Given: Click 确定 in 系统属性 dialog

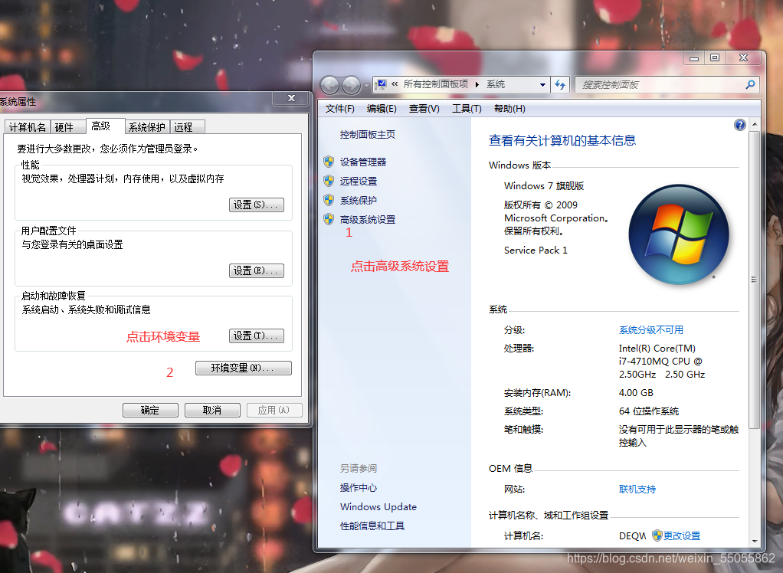Looking at the screenshot, I should pos(150,411).
